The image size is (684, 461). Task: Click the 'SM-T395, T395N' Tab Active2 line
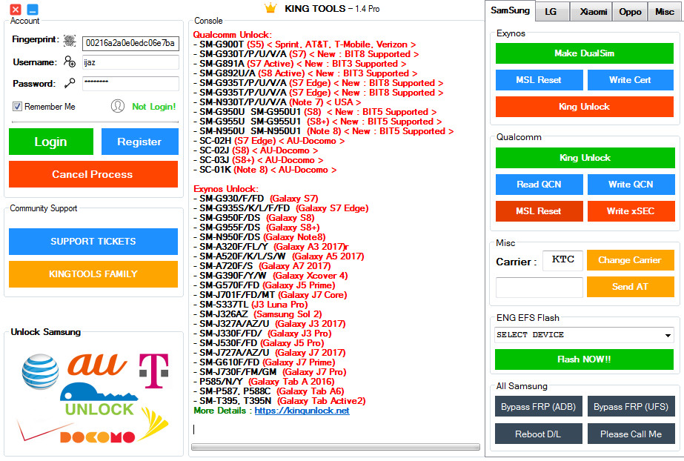point(279,401)
